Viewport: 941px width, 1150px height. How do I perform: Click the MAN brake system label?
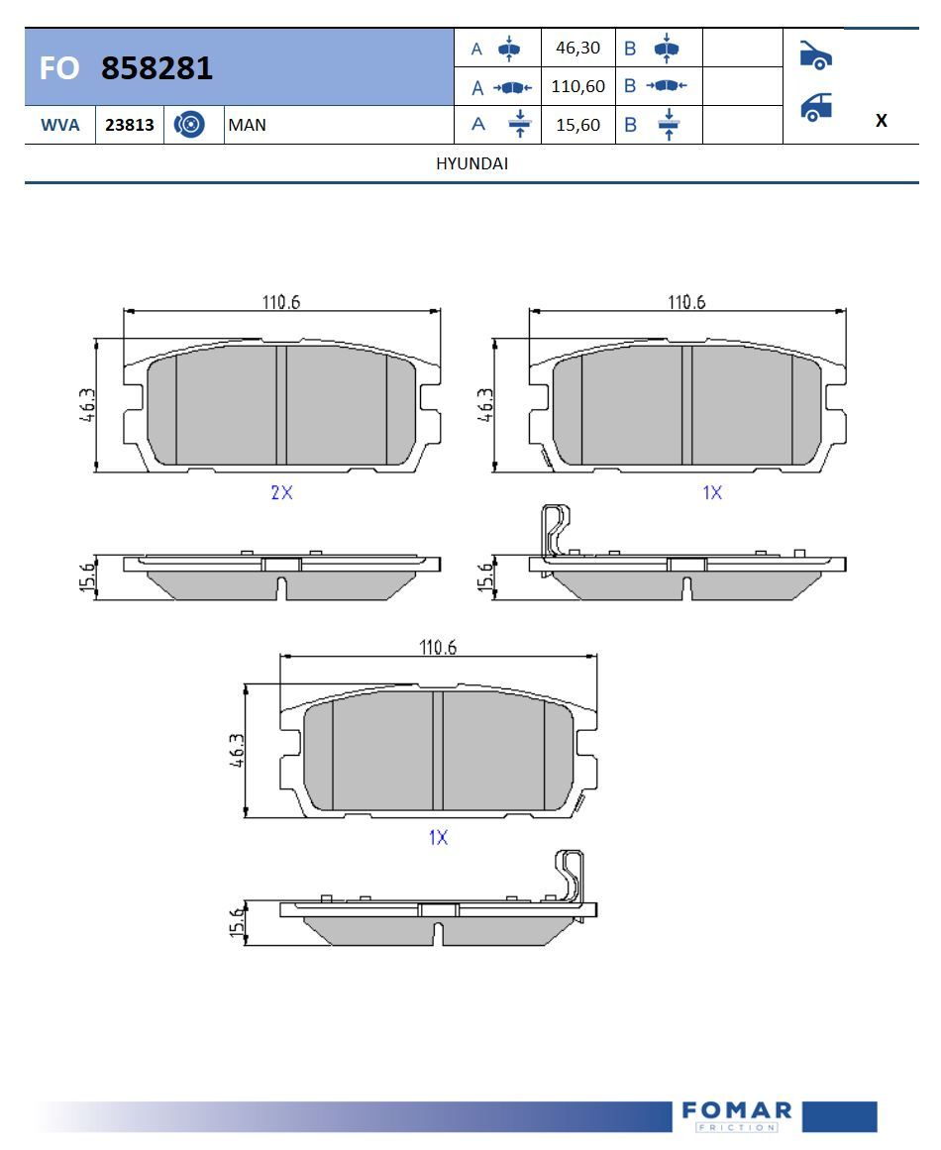click(x=247, y=126)
